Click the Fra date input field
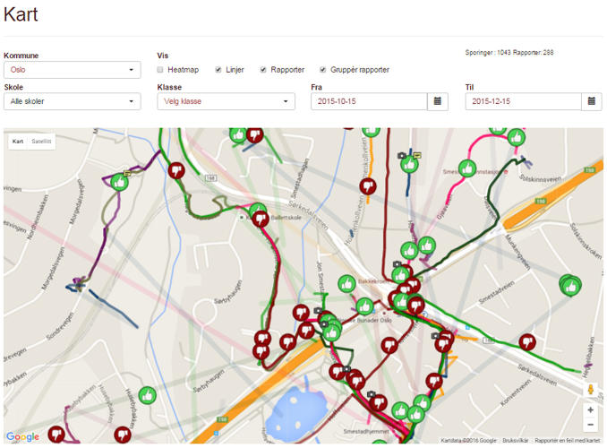The height and width of the screenshot is (448, 607). pyautogui.click(x=368, y=101)
